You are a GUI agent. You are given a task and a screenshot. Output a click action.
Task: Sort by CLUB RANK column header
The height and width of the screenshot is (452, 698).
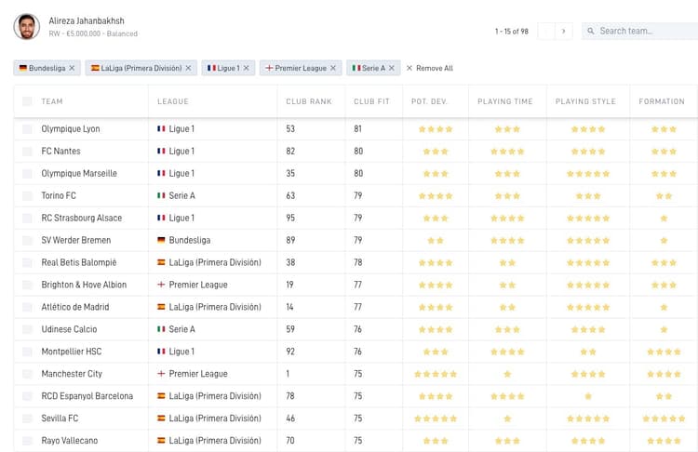point(309,101)
